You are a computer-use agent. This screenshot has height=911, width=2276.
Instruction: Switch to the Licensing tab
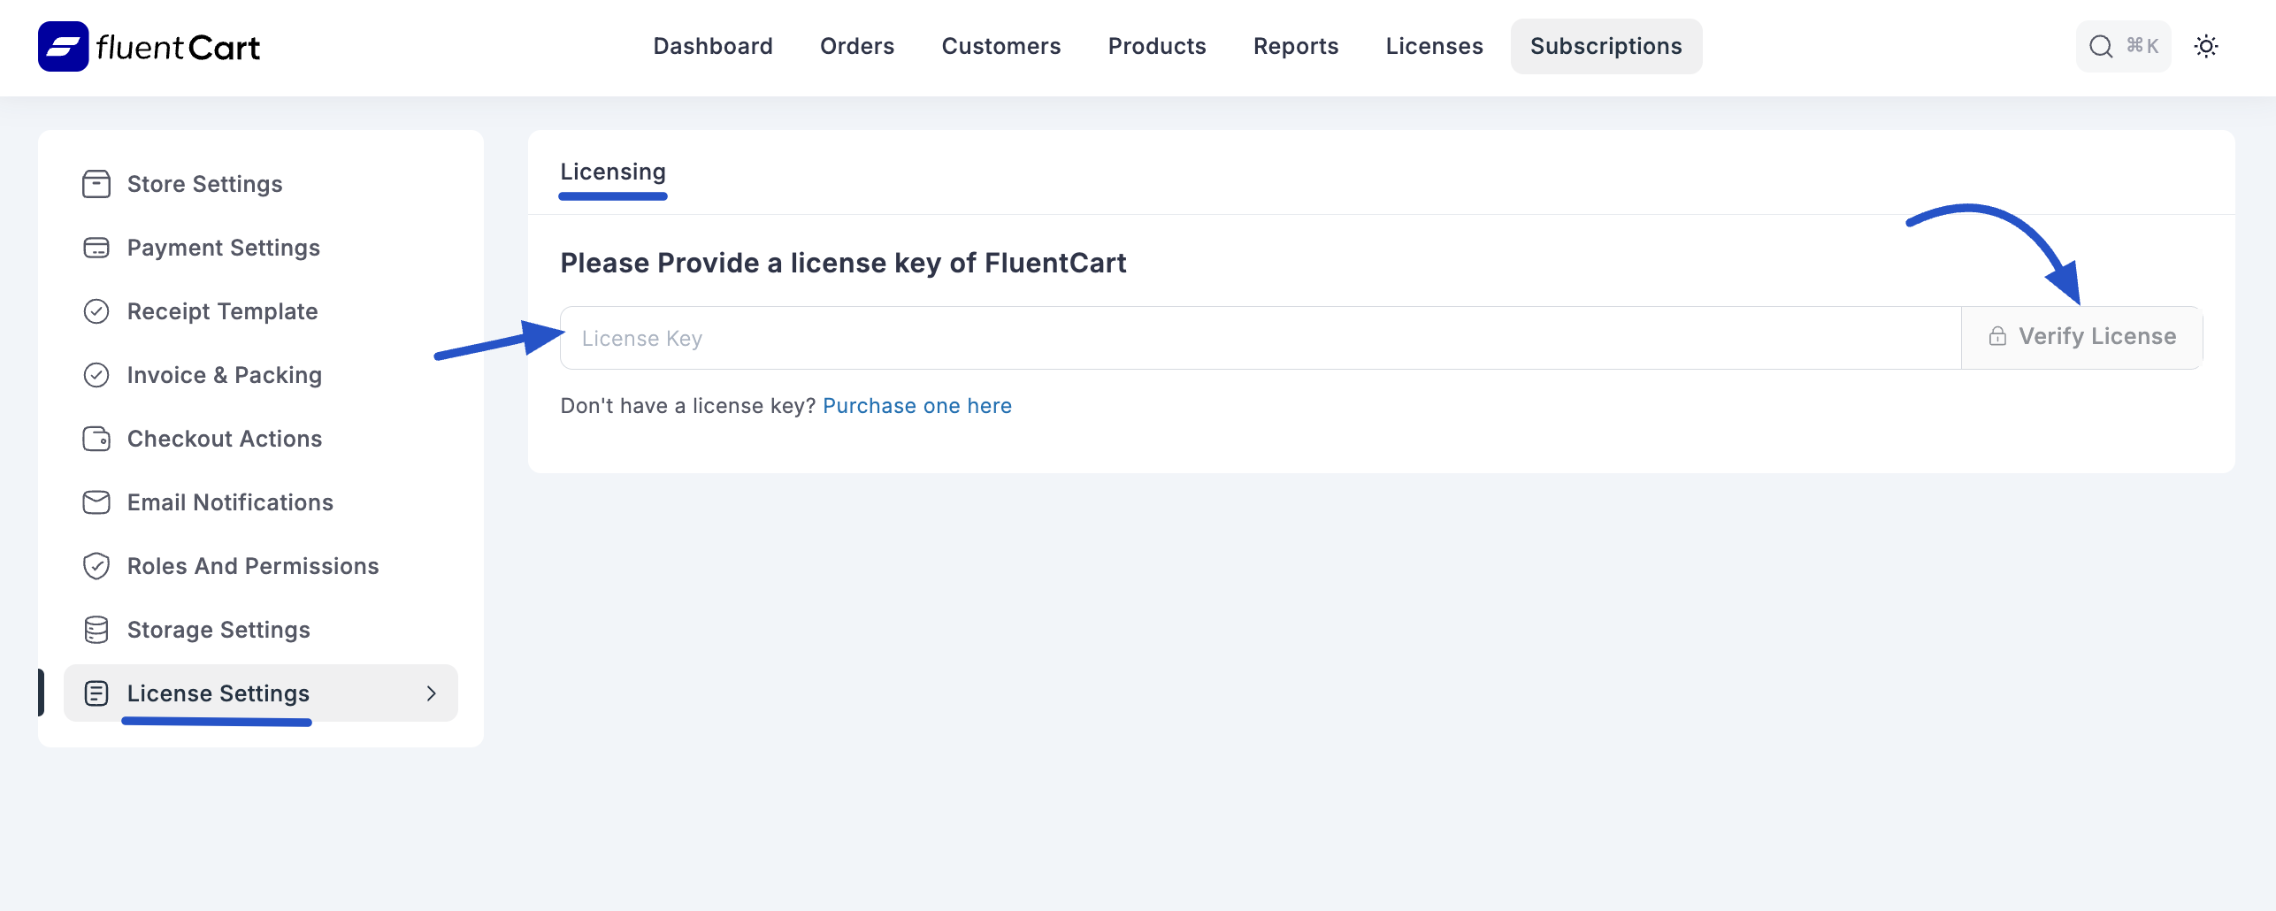point(612,172)
